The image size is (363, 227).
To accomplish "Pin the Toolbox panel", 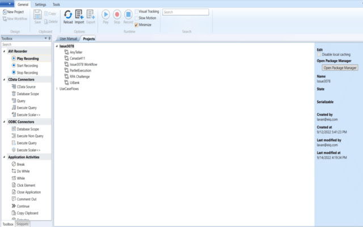I will click(x=49, y=38).
